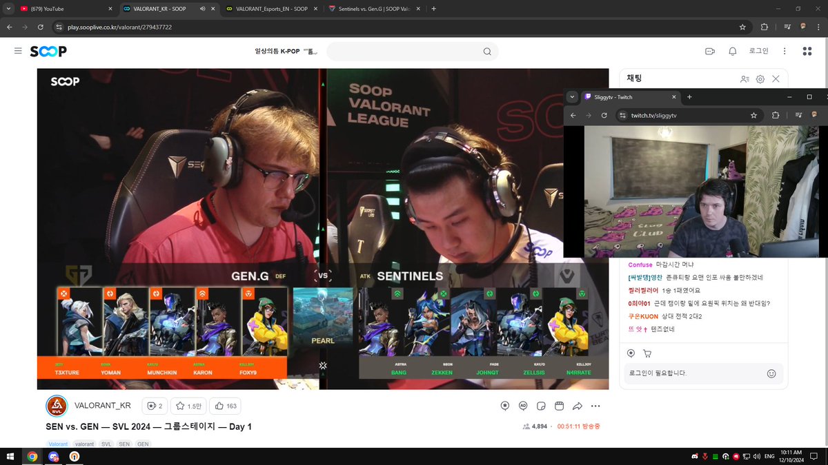This screenshot has height=465, width=828.
Task: Click the AD balloon icon below stream
Action: [x=523, y=406]
